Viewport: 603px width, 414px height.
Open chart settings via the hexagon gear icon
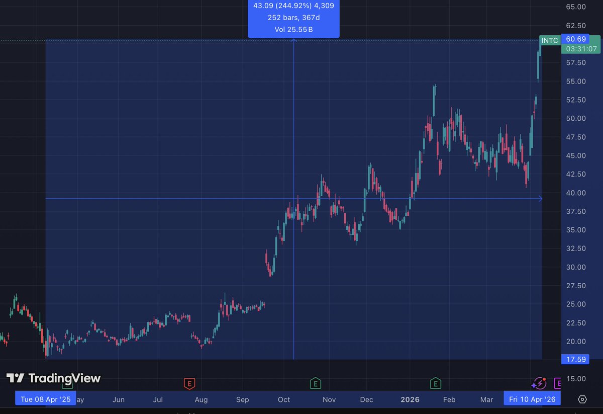[x=582, y=399]
